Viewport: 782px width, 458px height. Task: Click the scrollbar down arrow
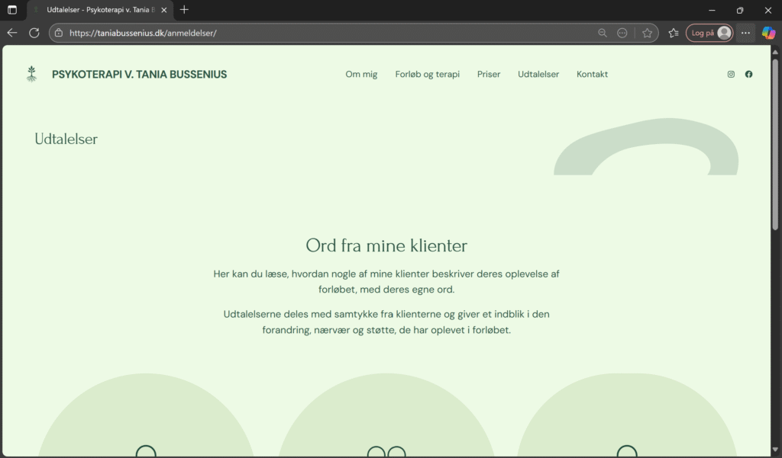775,450
